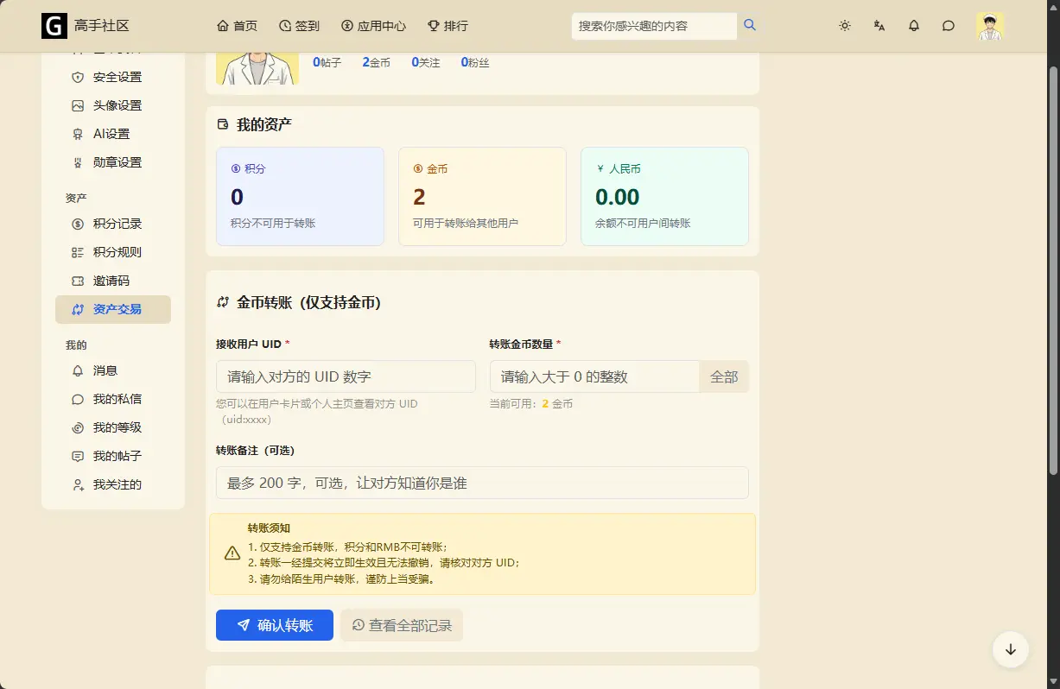This screenshot has height=689, width=1060.
Task: Click the 确认转账 button
Action: pos(275,625)
